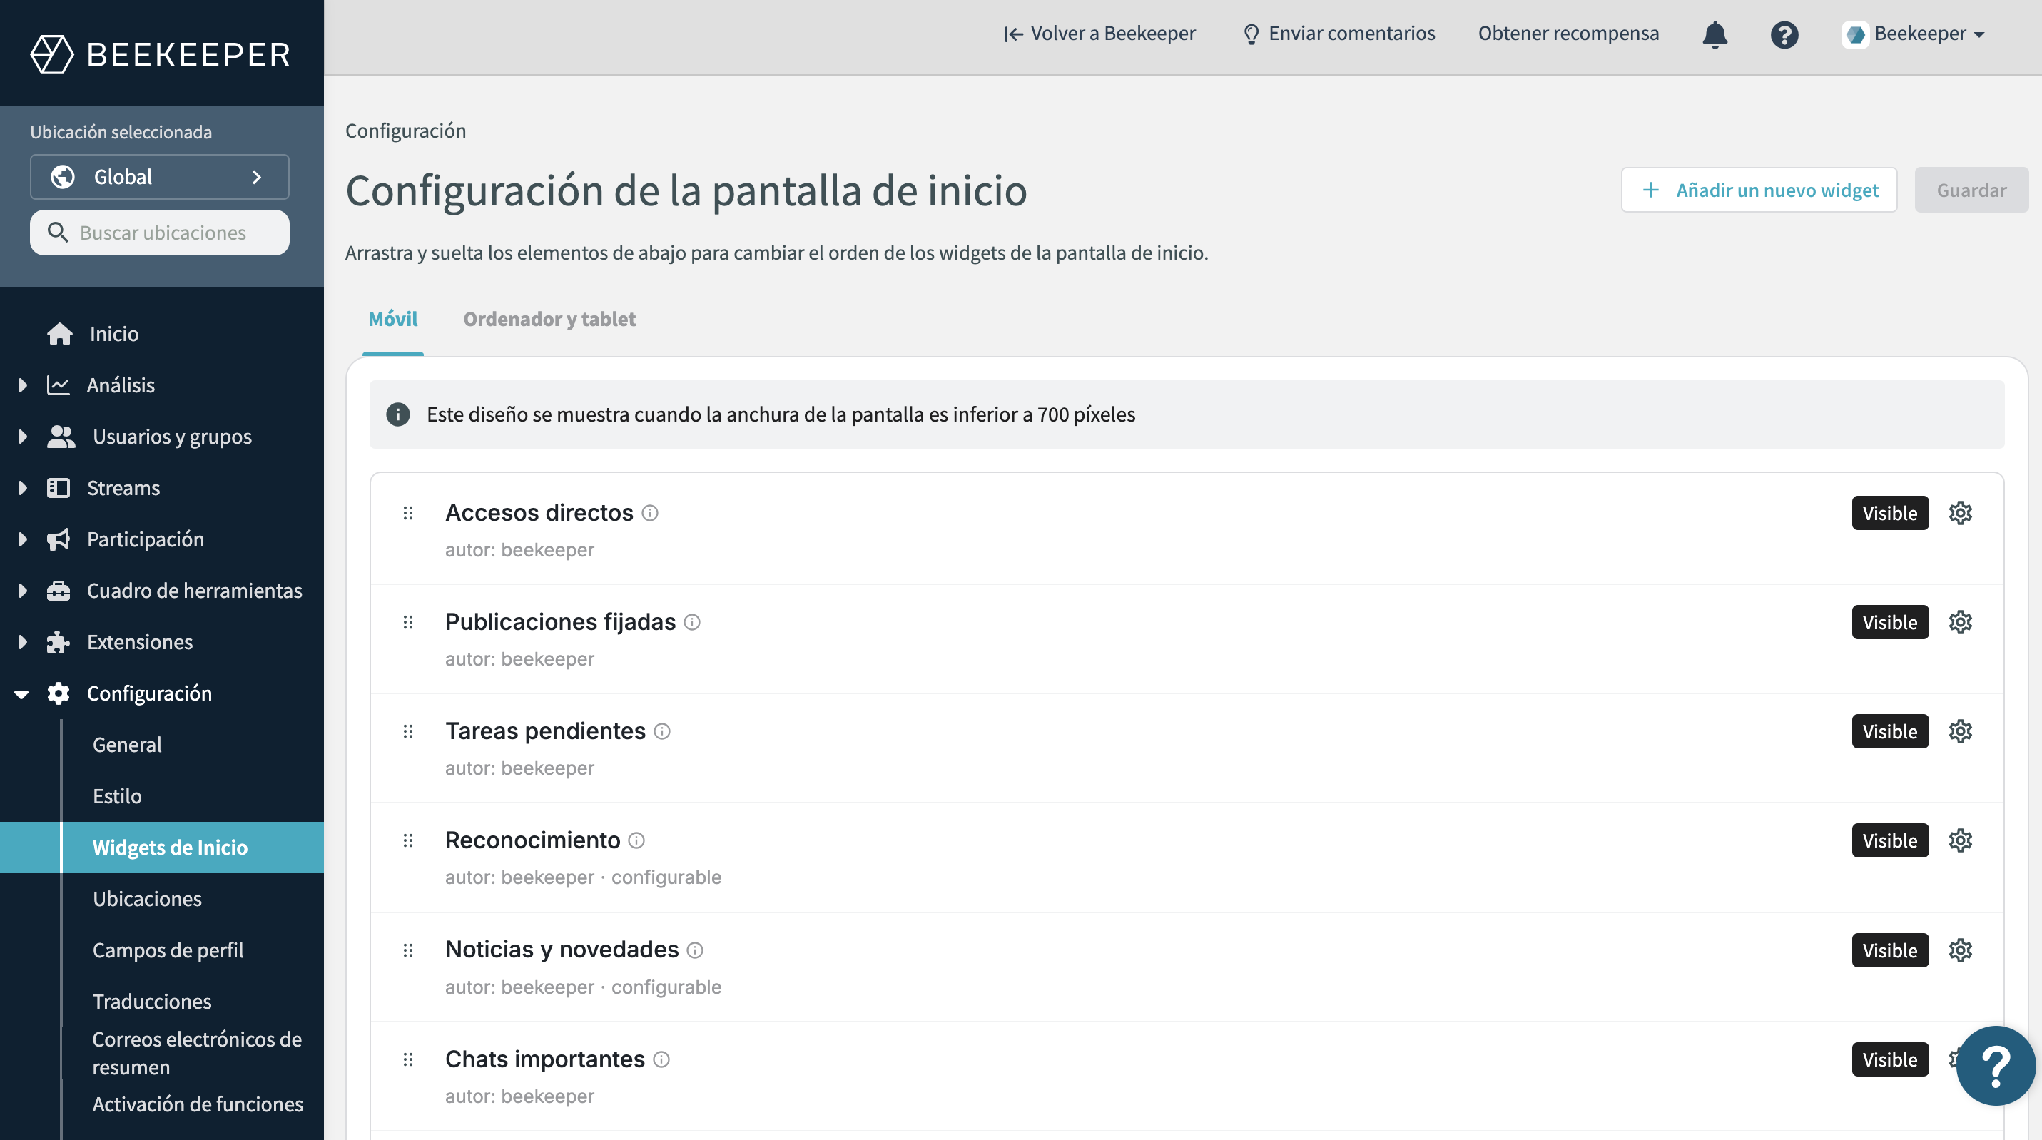Click Enviar comentarios link
Image resolution: width=2042 pixels, height=1140 pixels.
point(1339,34)
